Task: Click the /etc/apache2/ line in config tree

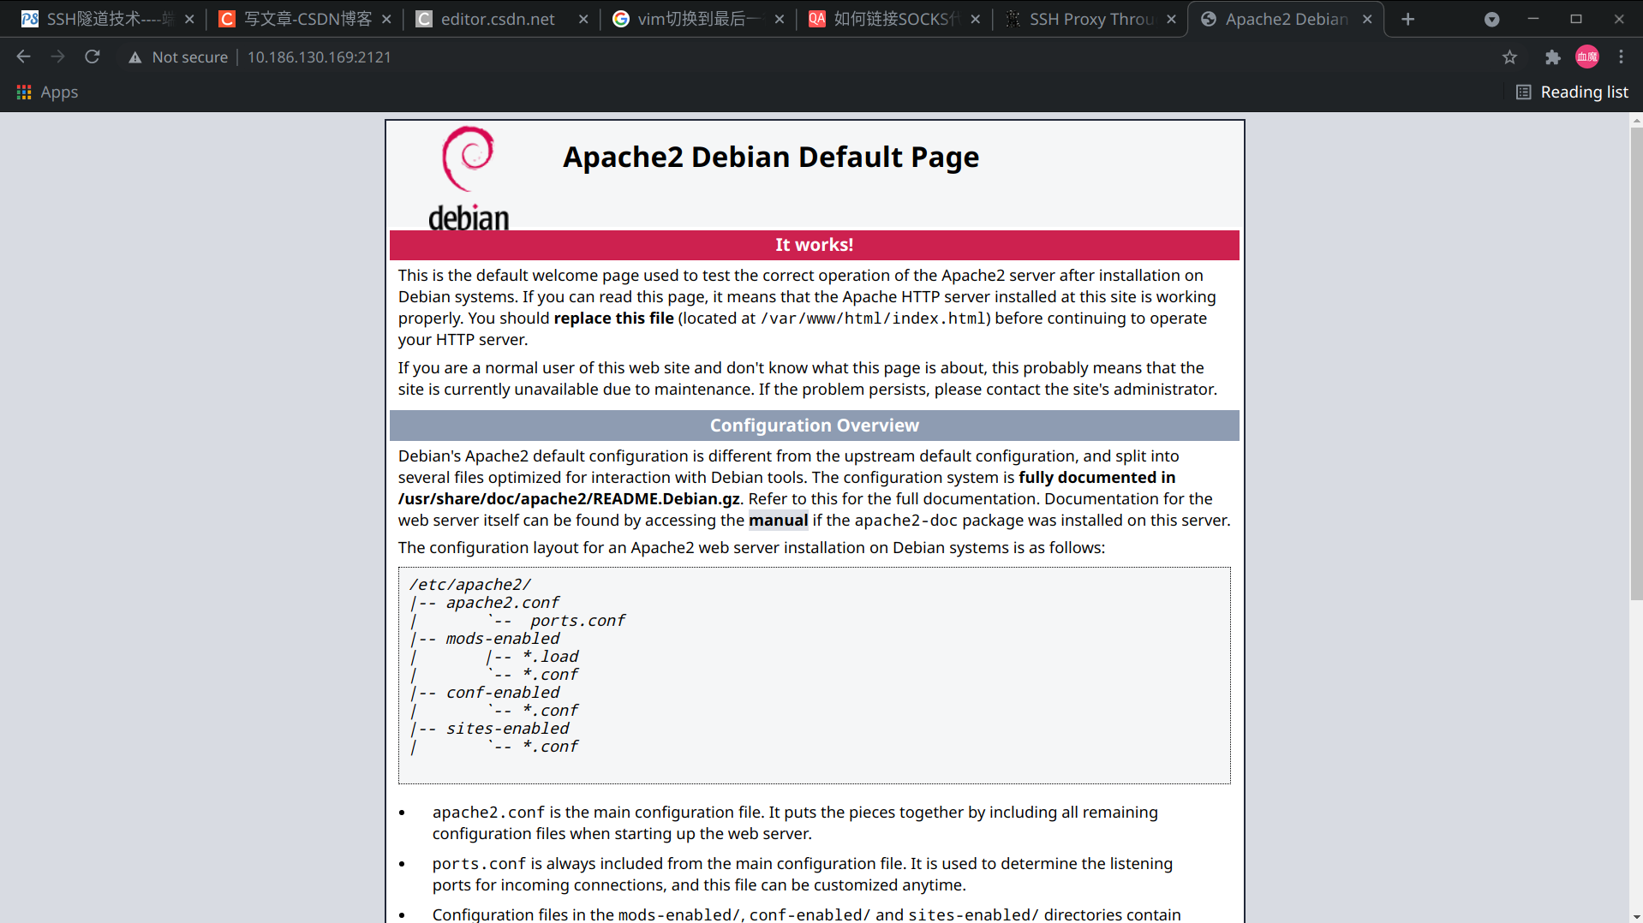Action: click(x=469, y=585)
